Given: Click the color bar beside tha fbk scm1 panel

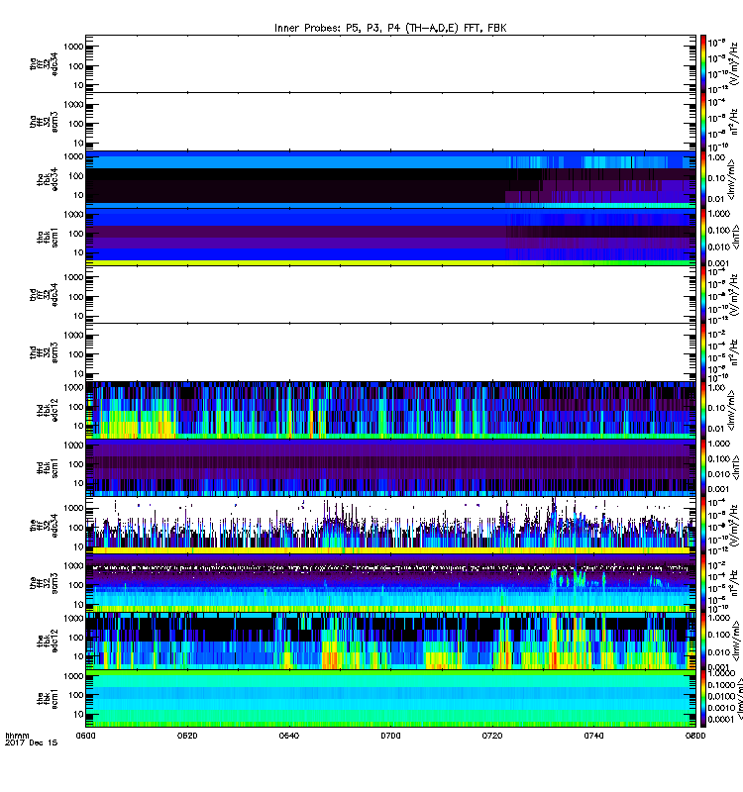Looking at the screenshot, I should coord(703,237).
